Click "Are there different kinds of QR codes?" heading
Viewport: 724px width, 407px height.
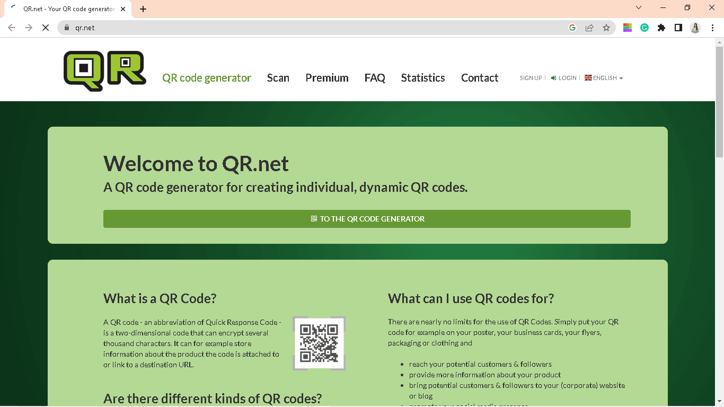tap(213, 399)
